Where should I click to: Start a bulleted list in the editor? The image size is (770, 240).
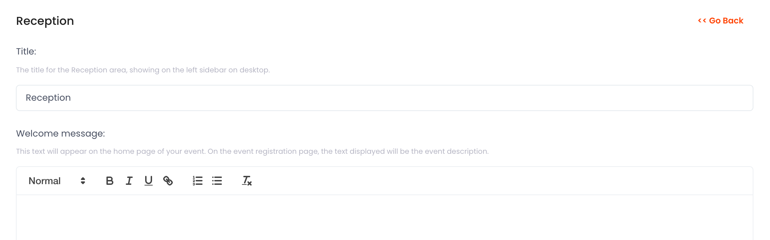[217, 181]
